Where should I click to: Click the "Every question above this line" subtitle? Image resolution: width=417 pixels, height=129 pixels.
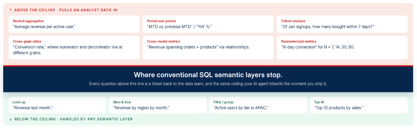[208, 84]
